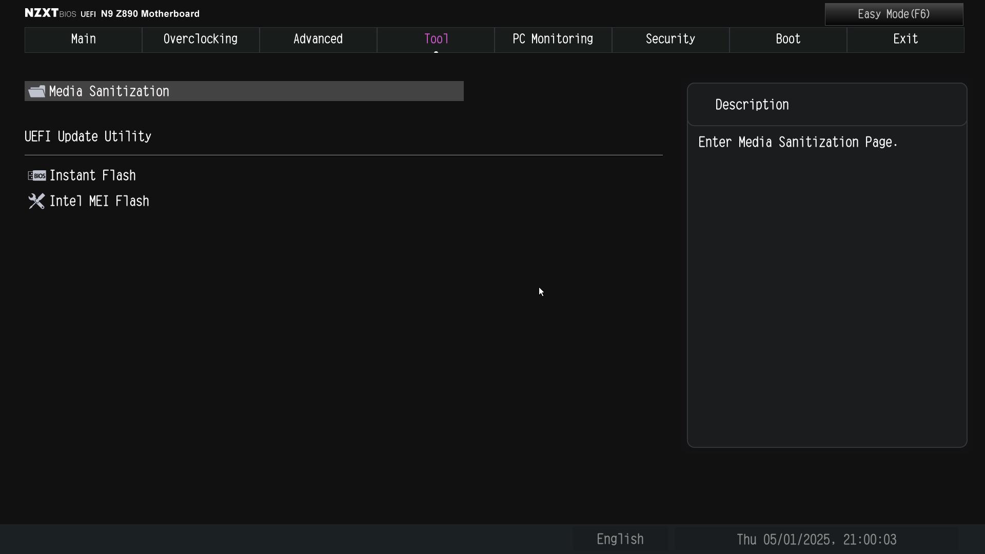985x554 pixels.
Task: Click the Description panel header
Action: click(x=752, y=105)
